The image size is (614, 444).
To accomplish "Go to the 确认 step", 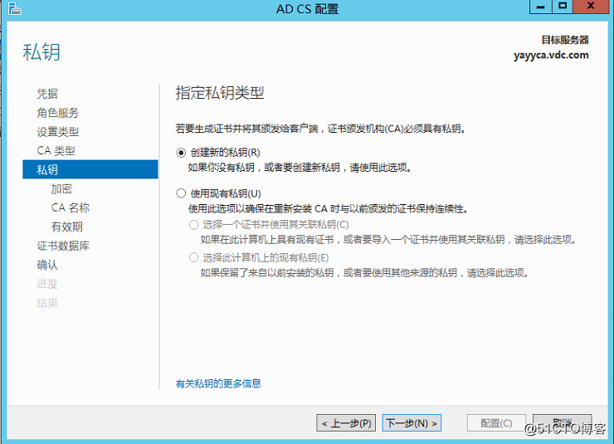I will tap(47, 265).
